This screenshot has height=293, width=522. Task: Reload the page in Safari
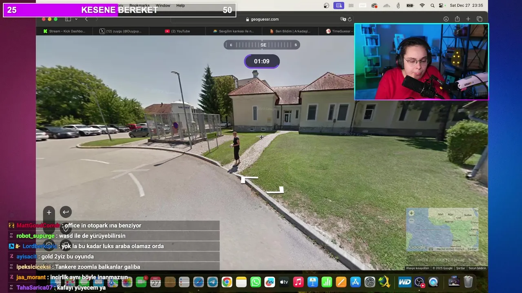point(349,19)
